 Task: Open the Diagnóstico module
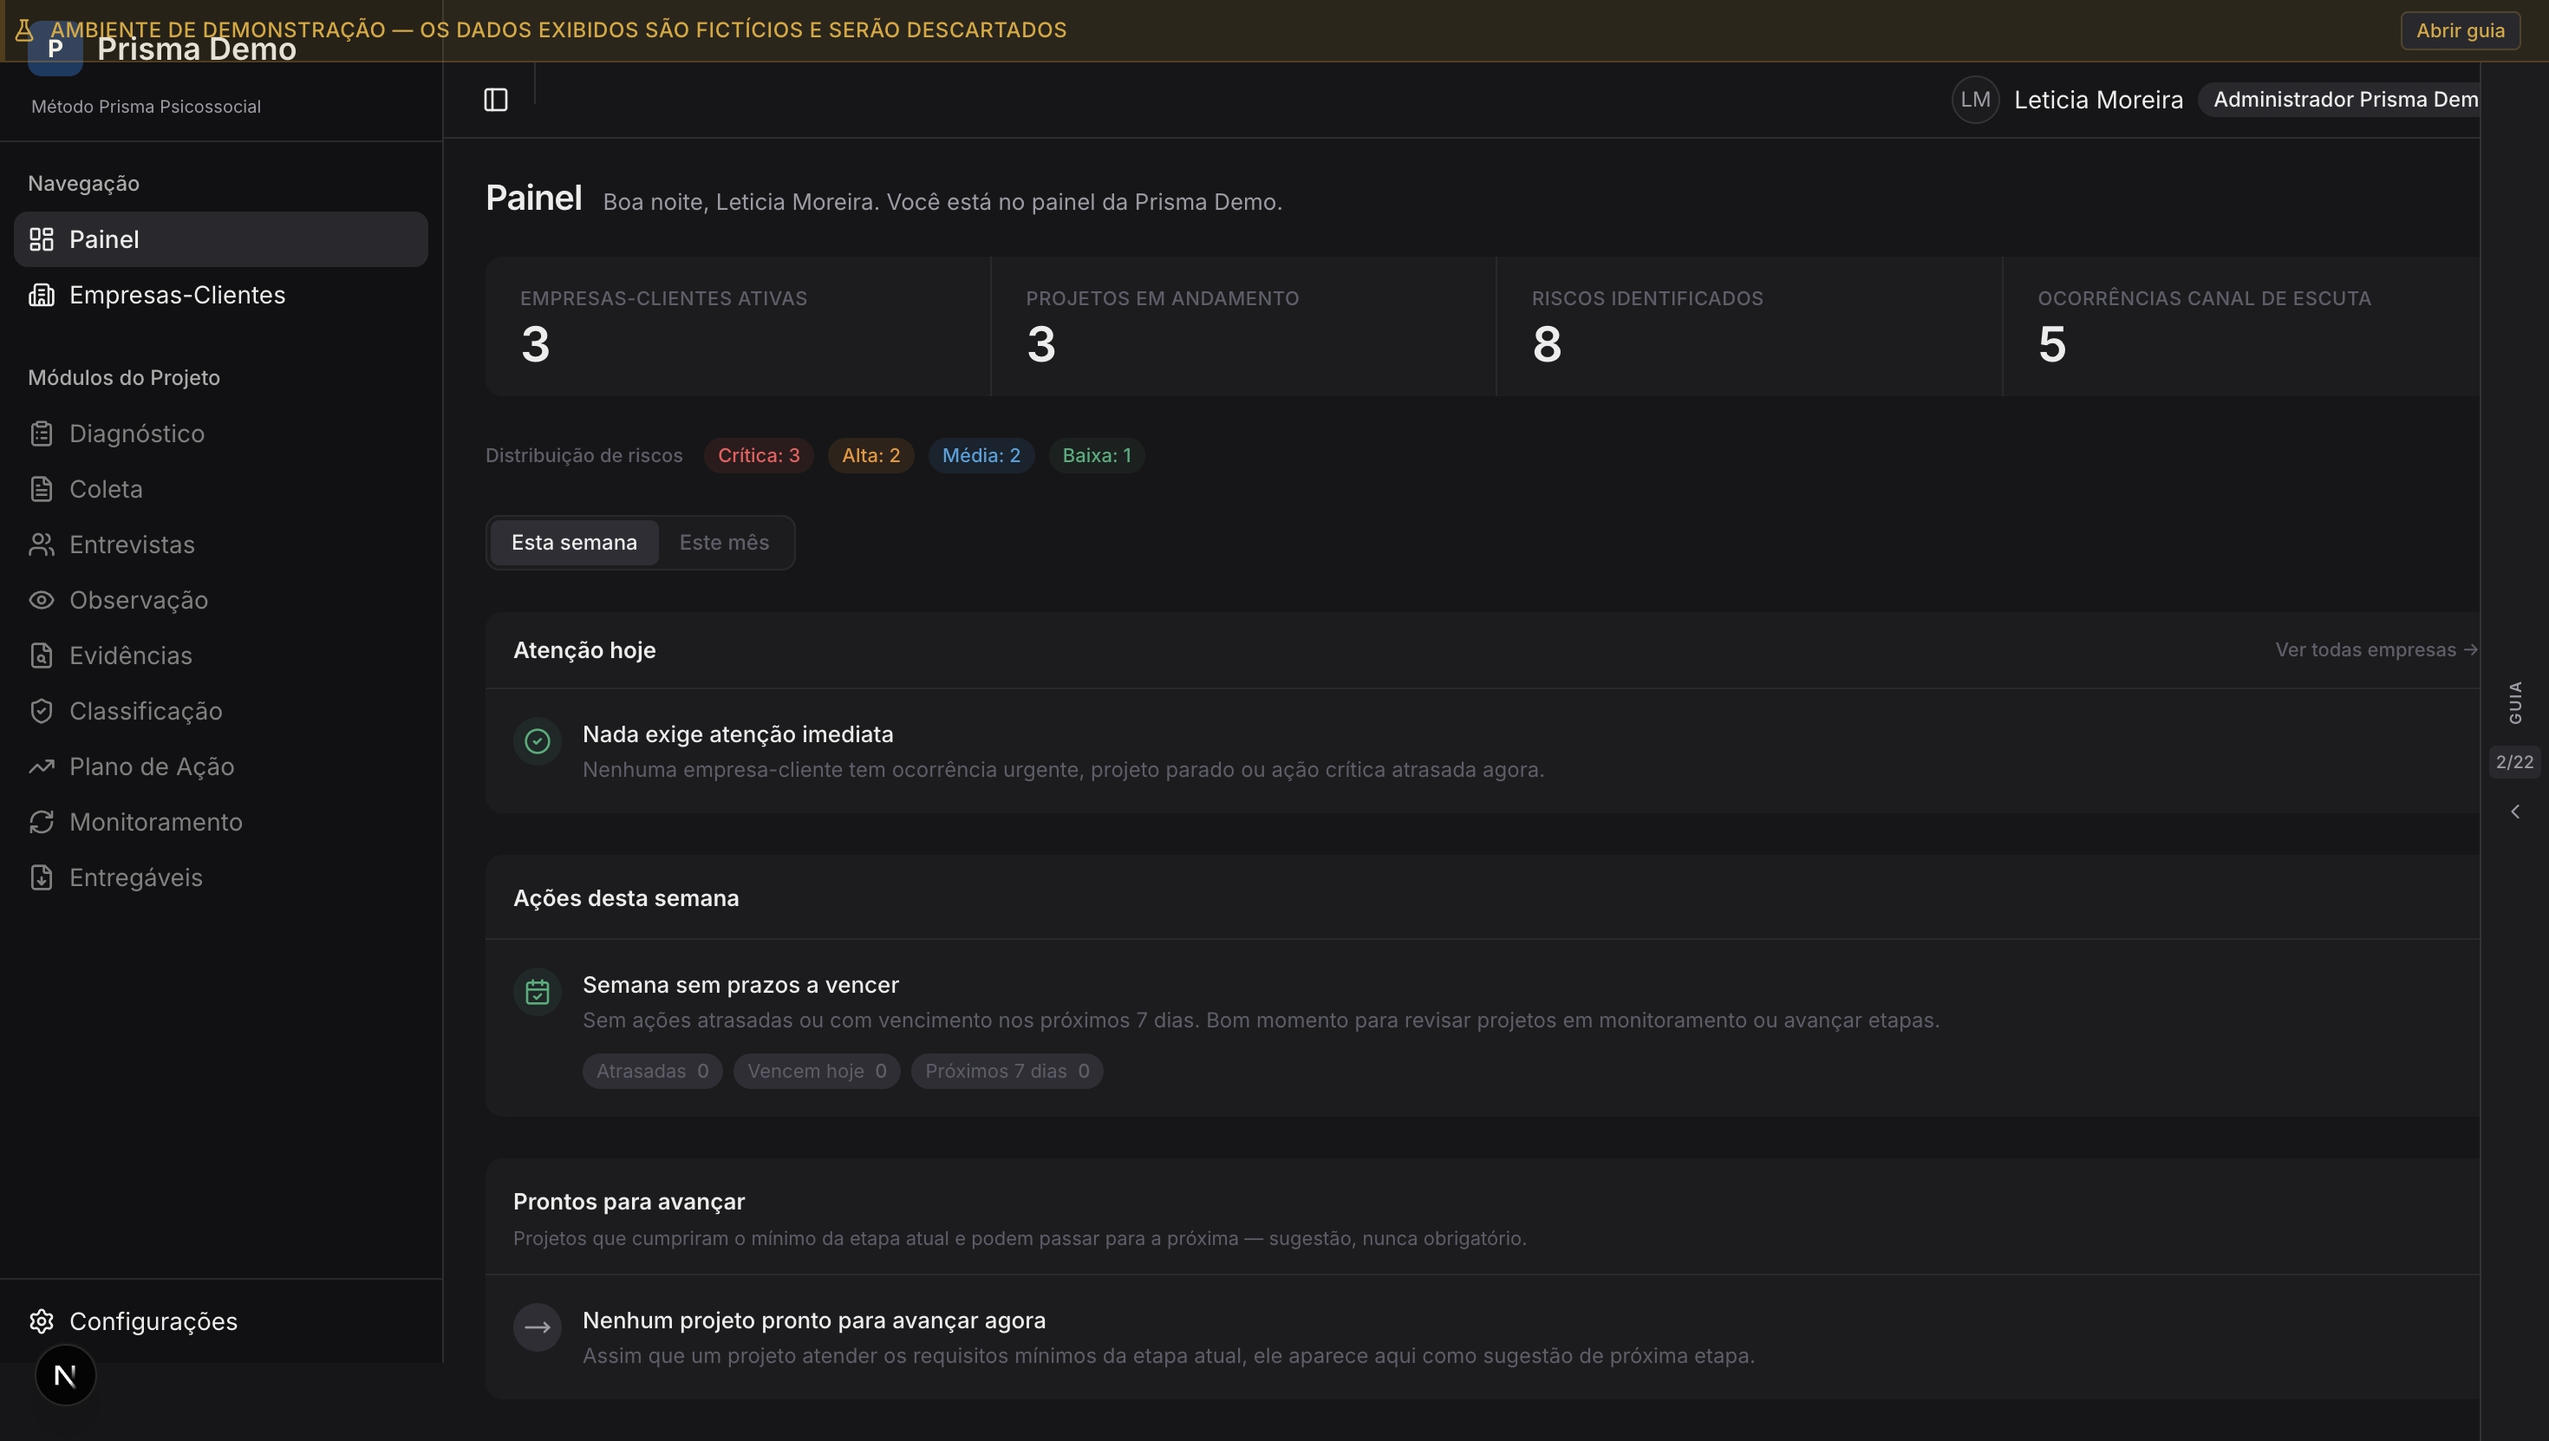135,434
